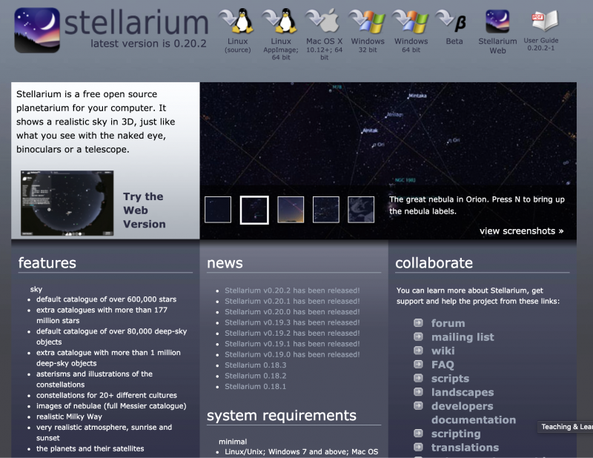Click the arrow icon beside FAQ
This screenshot has width=593, height=458.
[x=418, y=364]
